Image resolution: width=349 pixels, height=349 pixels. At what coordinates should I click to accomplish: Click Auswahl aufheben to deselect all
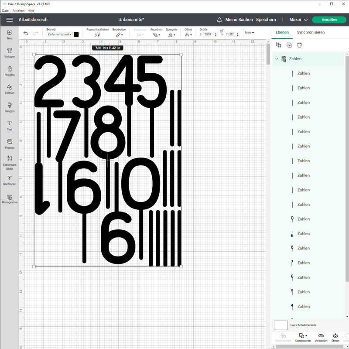98,34
